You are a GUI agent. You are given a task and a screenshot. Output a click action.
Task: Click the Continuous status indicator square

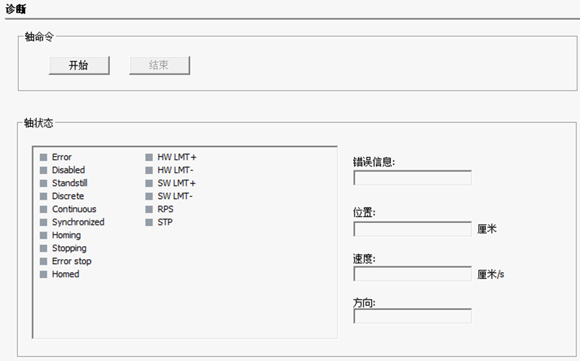click(x=43, y=210)
